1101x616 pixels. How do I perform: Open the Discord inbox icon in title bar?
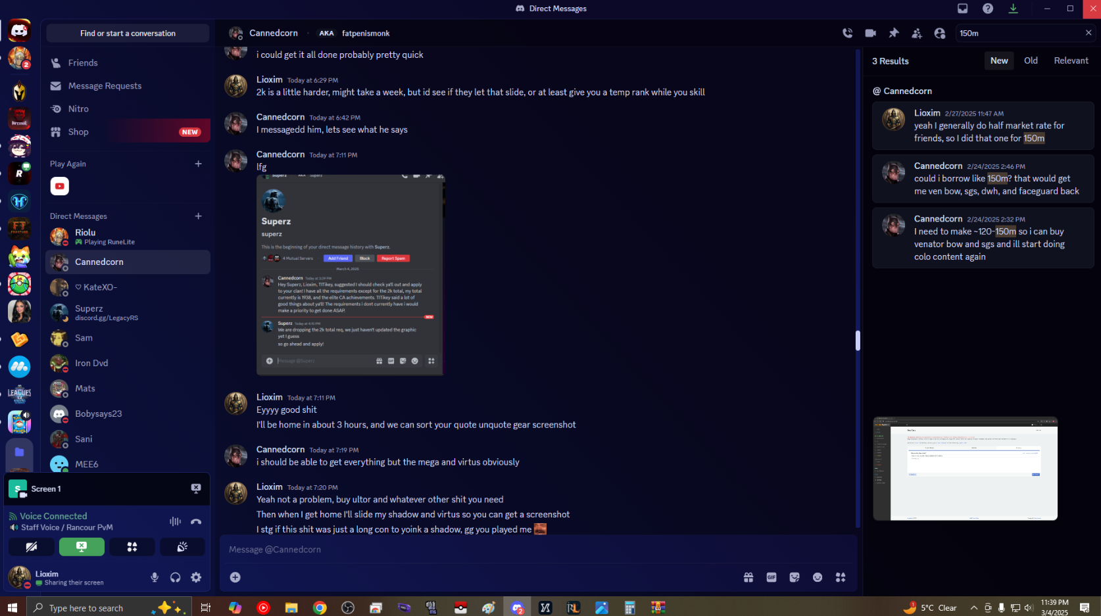[x=963, y=9]
